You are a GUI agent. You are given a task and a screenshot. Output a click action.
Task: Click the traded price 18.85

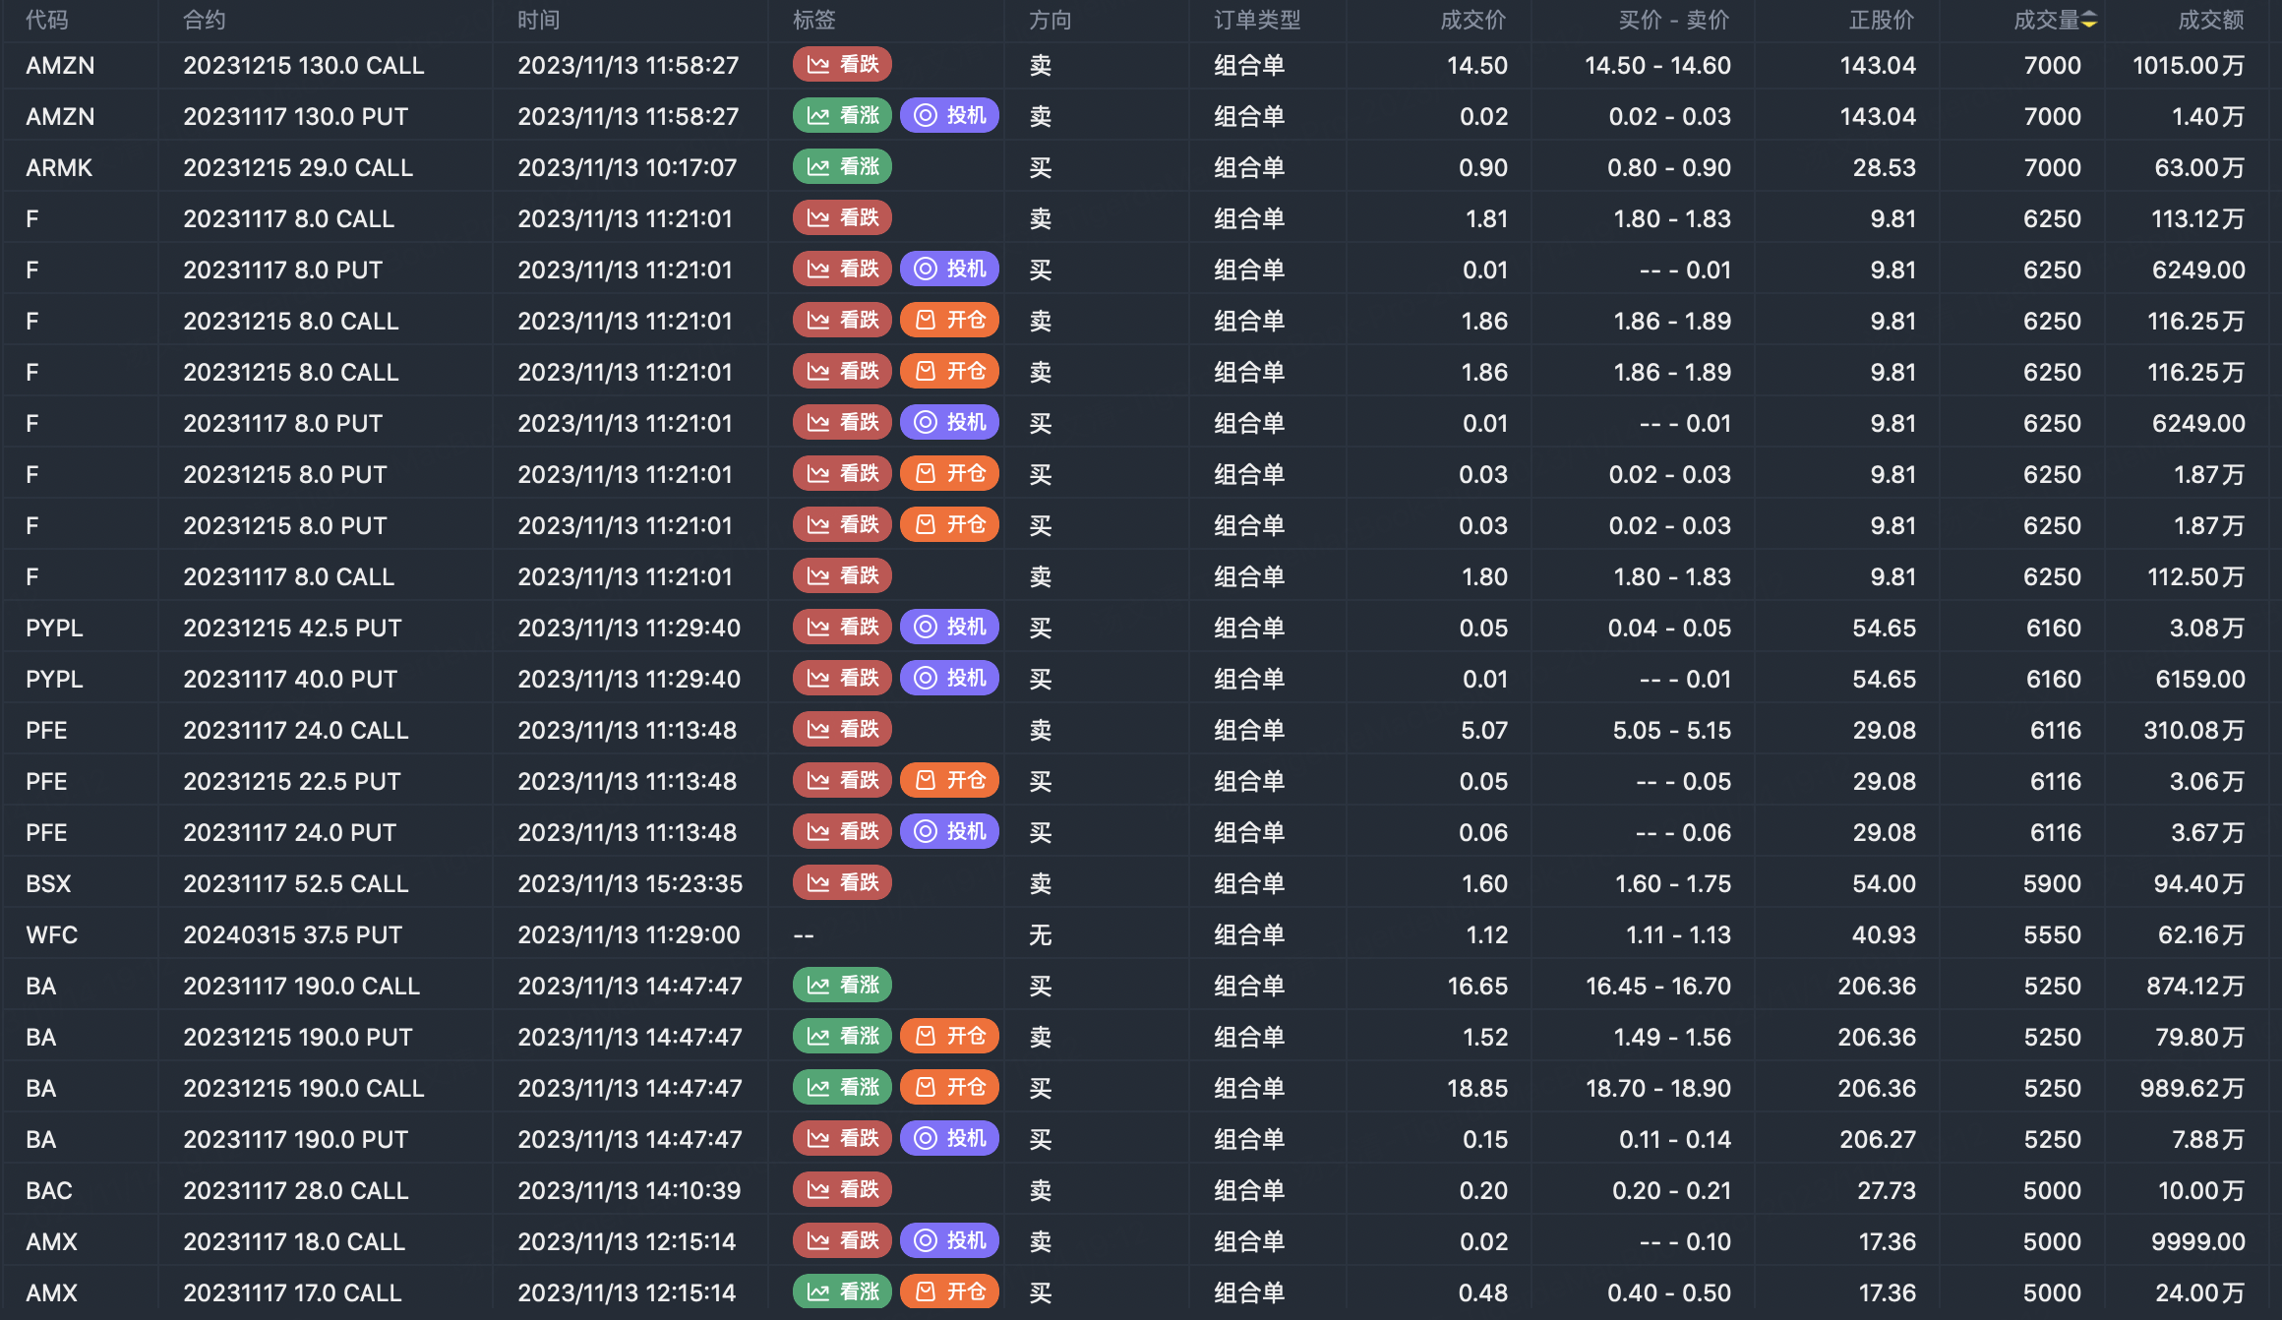tap(1477, 1088)
